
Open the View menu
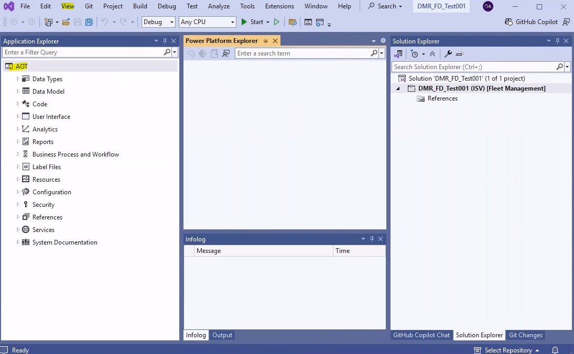[68, 6]
